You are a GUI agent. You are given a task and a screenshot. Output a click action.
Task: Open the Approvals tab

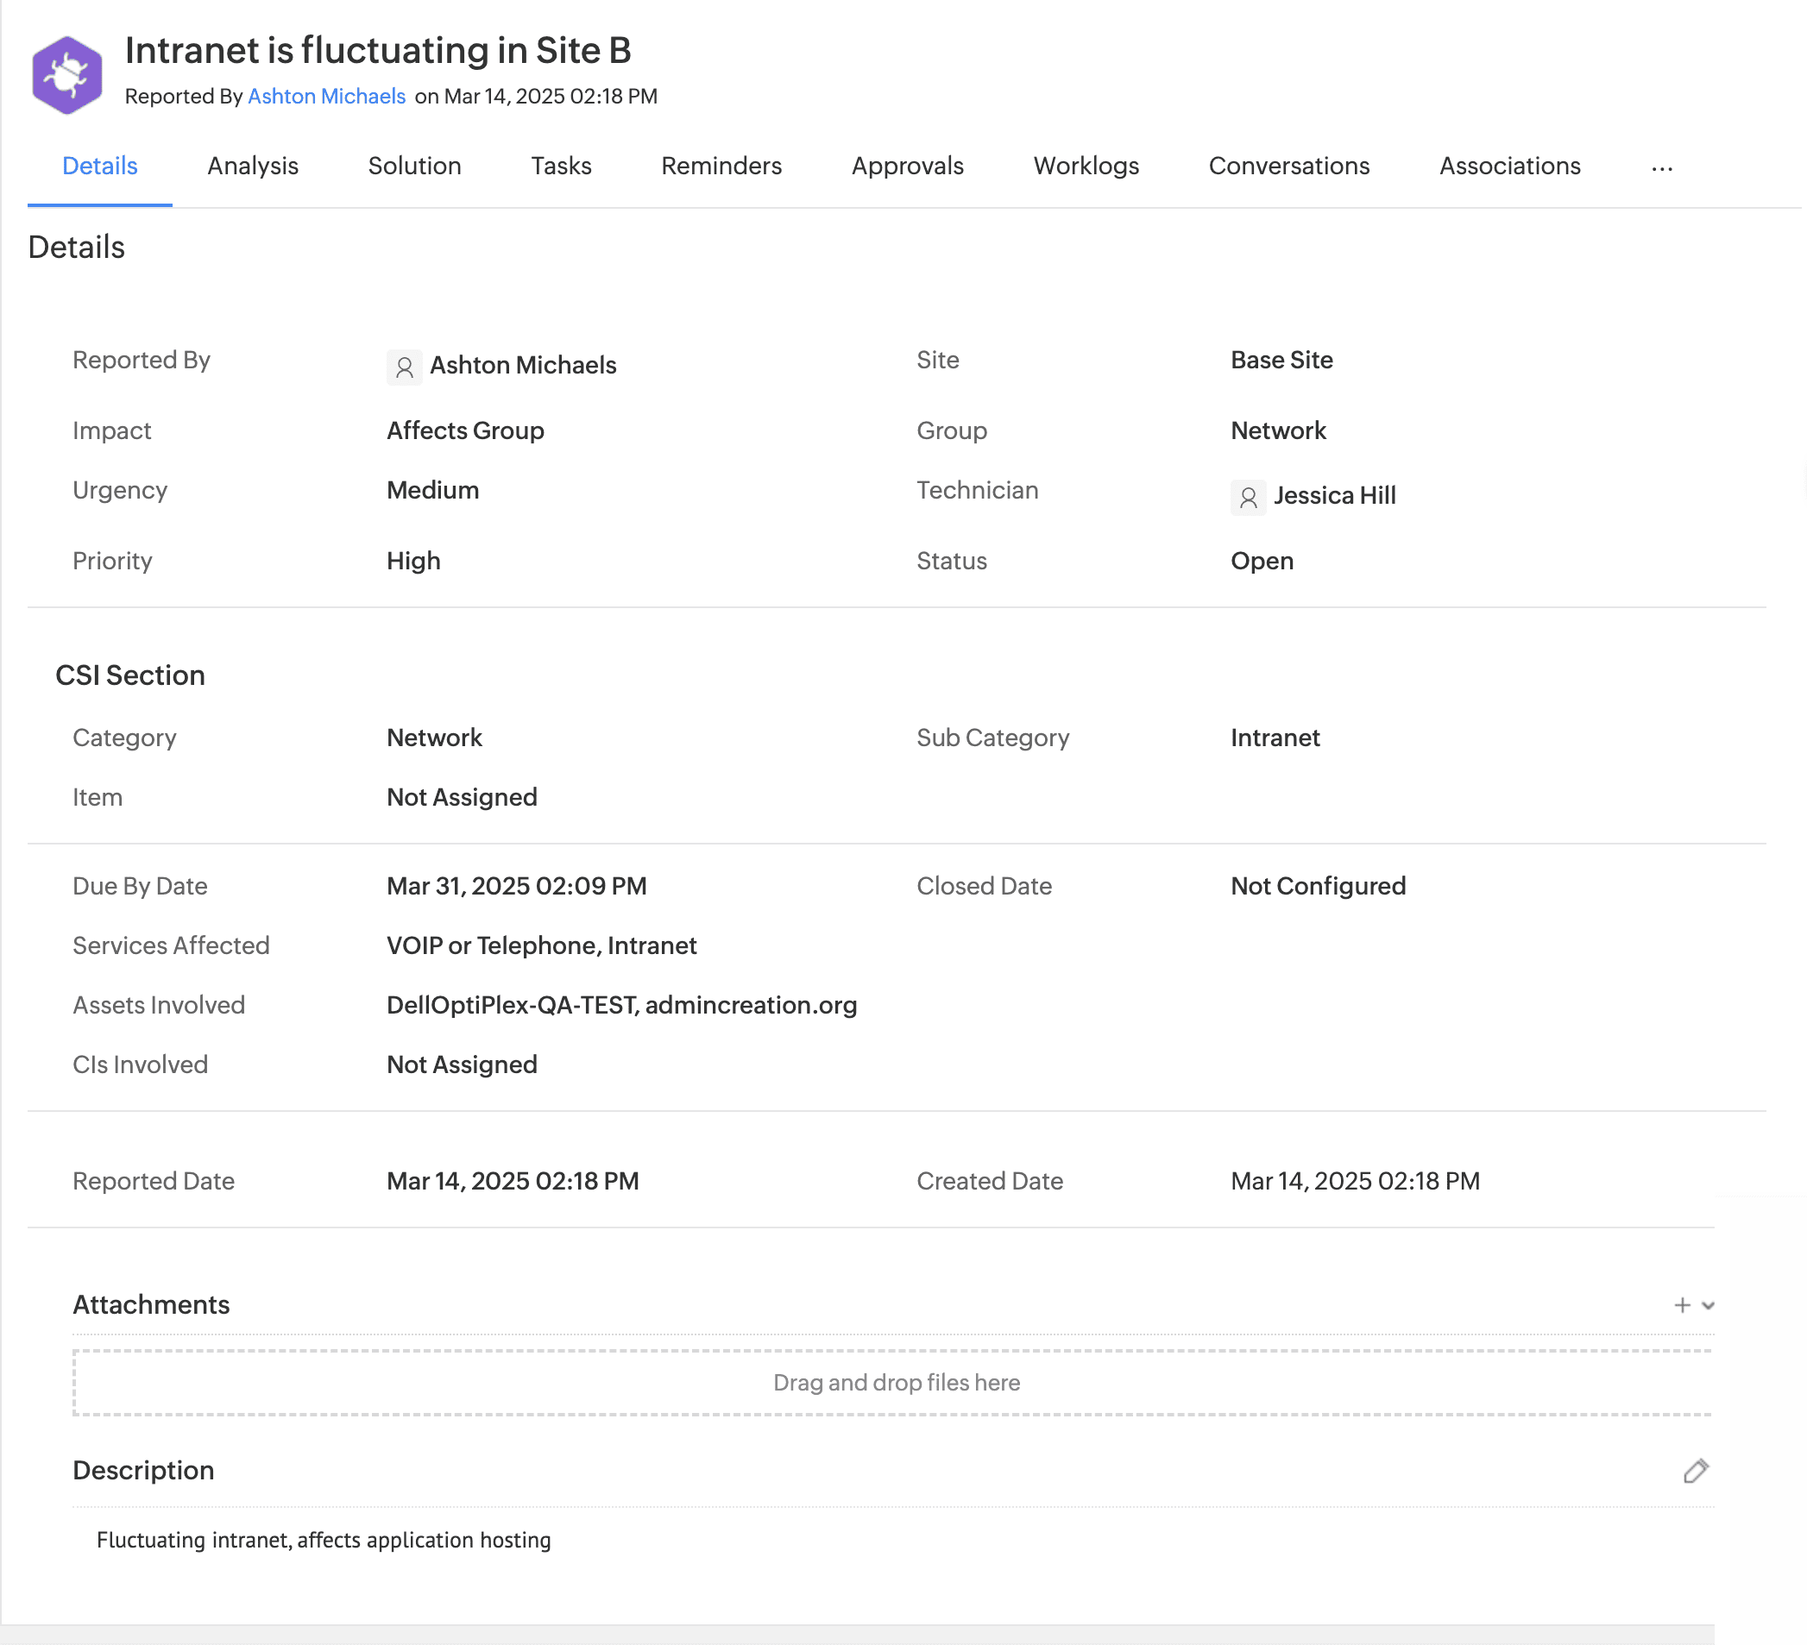coord(907,166)
